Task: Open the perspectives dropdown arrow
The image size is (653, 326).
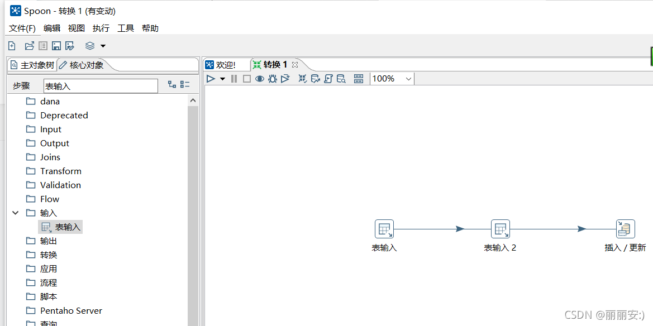Action: click(103, 46)
